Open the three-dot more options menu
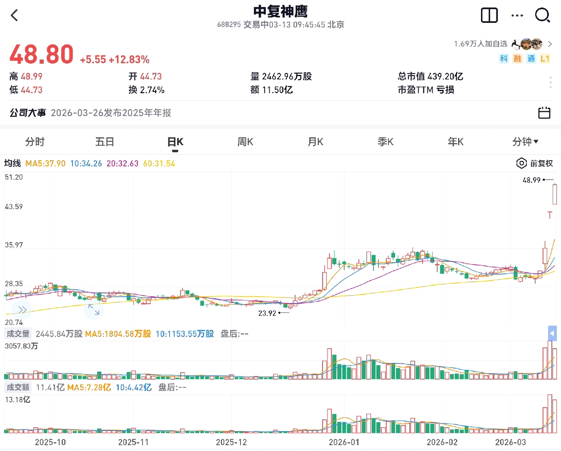Screen dimensions: 561x451 [517, 16]
